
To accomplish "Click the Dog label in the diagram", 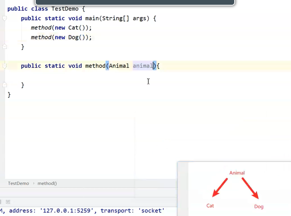I will 259,206.
